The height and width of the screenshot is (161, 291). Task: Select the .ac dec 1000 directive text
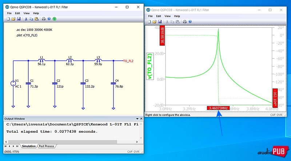(34, 30)
